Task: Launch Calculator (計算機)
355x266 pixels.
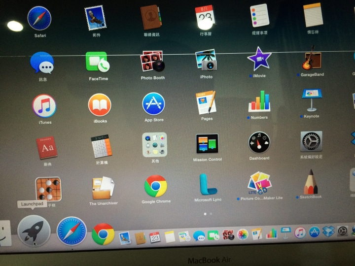Action: pyautogui.click(x=102, y=146)
